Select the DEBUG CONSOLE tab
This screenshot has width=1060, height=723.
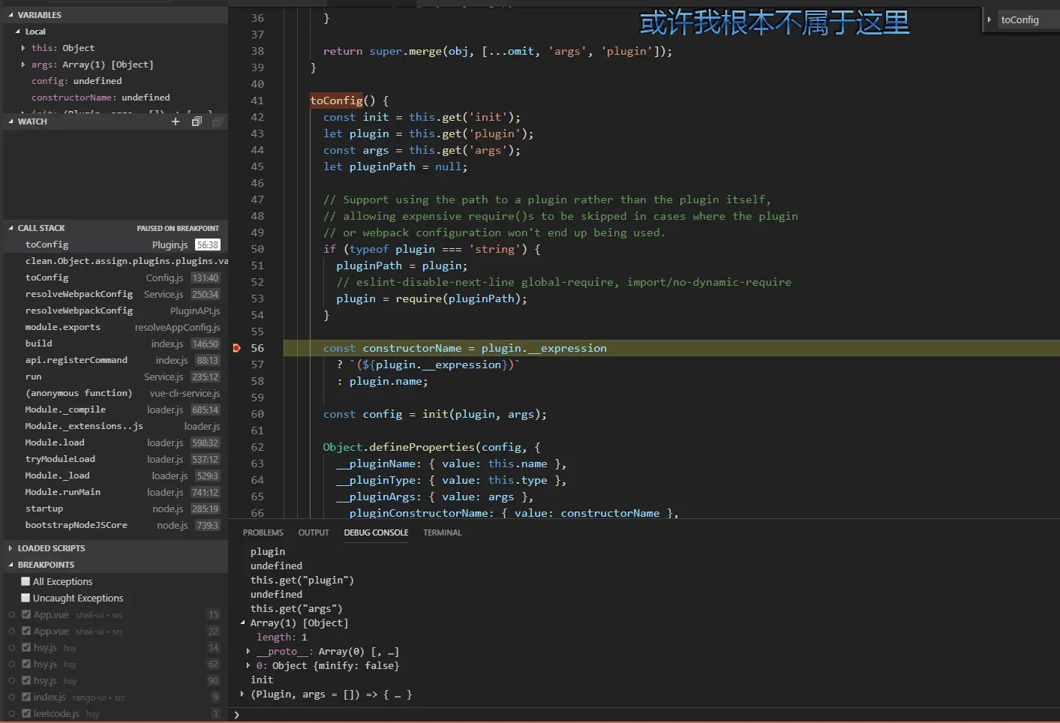tap(377, 532)
